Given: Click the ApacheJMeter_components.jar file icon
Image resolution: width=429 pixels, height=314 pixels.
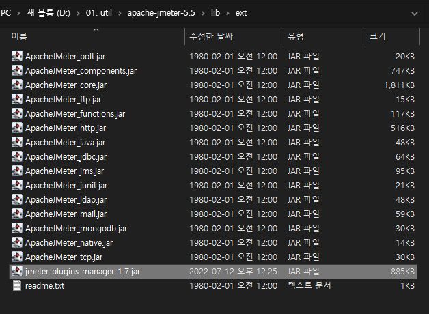Looking at the screenshot, I should coord(17,70).
